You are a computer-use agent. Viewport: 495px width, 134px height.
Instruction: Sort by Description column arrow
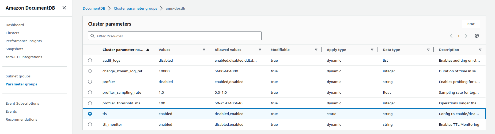tap(480, 50)
